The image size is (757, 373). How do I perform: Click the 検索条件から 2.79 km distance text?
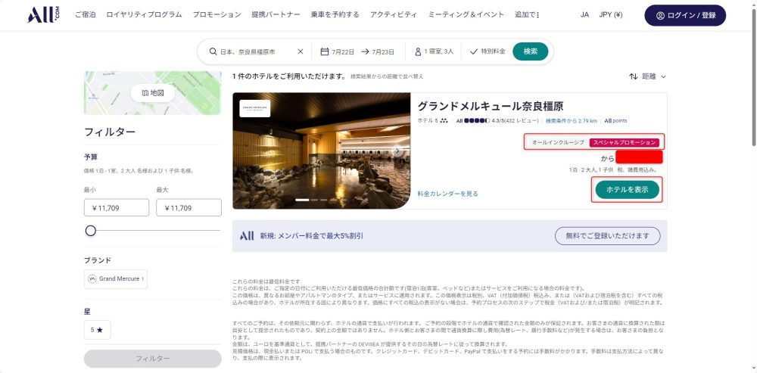(571, 120)
